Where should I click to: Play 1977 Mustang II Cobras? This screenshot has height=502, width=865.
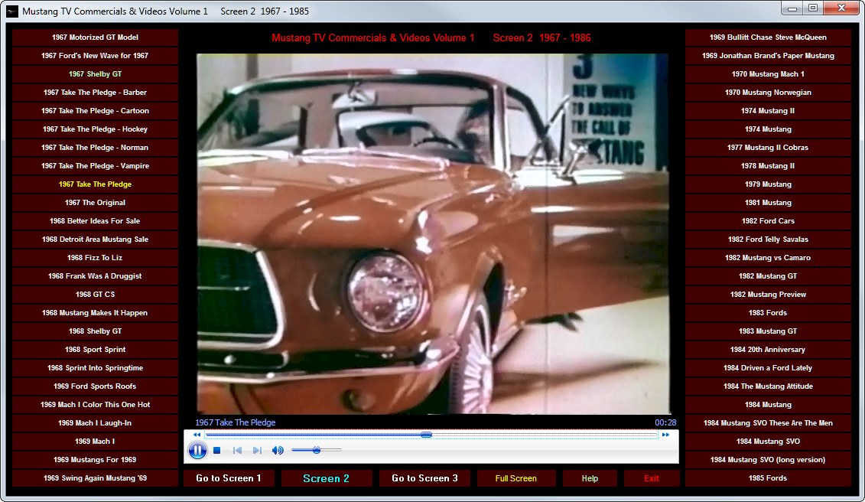click(768, 148)
